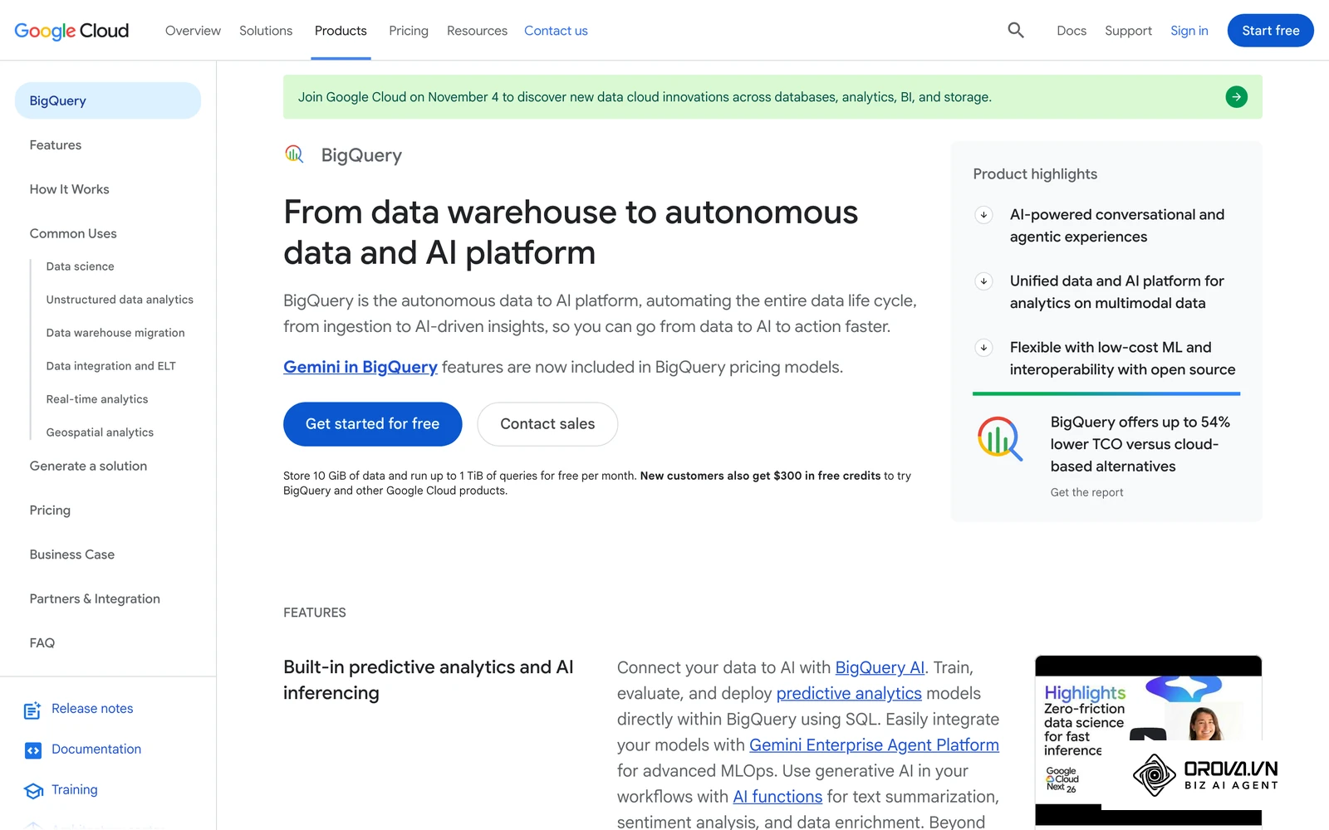Open the BigQuery AI link

(x=880, y=667)
